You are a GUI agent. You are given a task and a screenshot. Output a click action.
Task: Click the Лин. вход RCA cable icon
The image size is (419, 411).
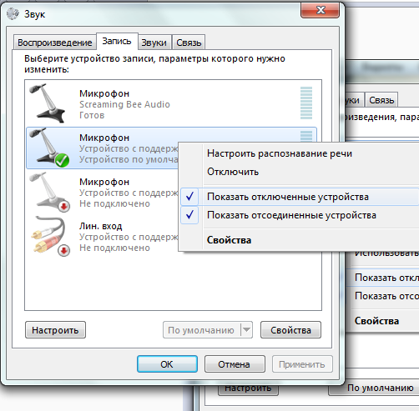click(50, 236)
